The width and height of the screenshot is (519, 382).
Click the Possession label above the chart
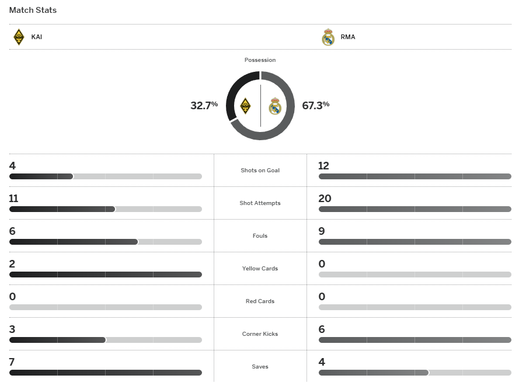pos(260,60)
